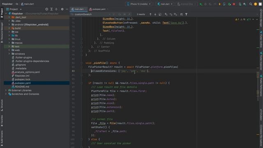Toggle Words (W) option in find bar

[x=125, y=14]
